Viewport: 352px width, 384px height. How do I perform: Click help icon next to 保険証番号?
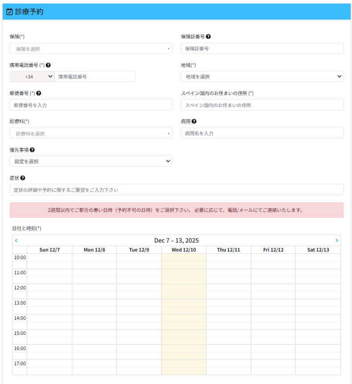point(208,37)
